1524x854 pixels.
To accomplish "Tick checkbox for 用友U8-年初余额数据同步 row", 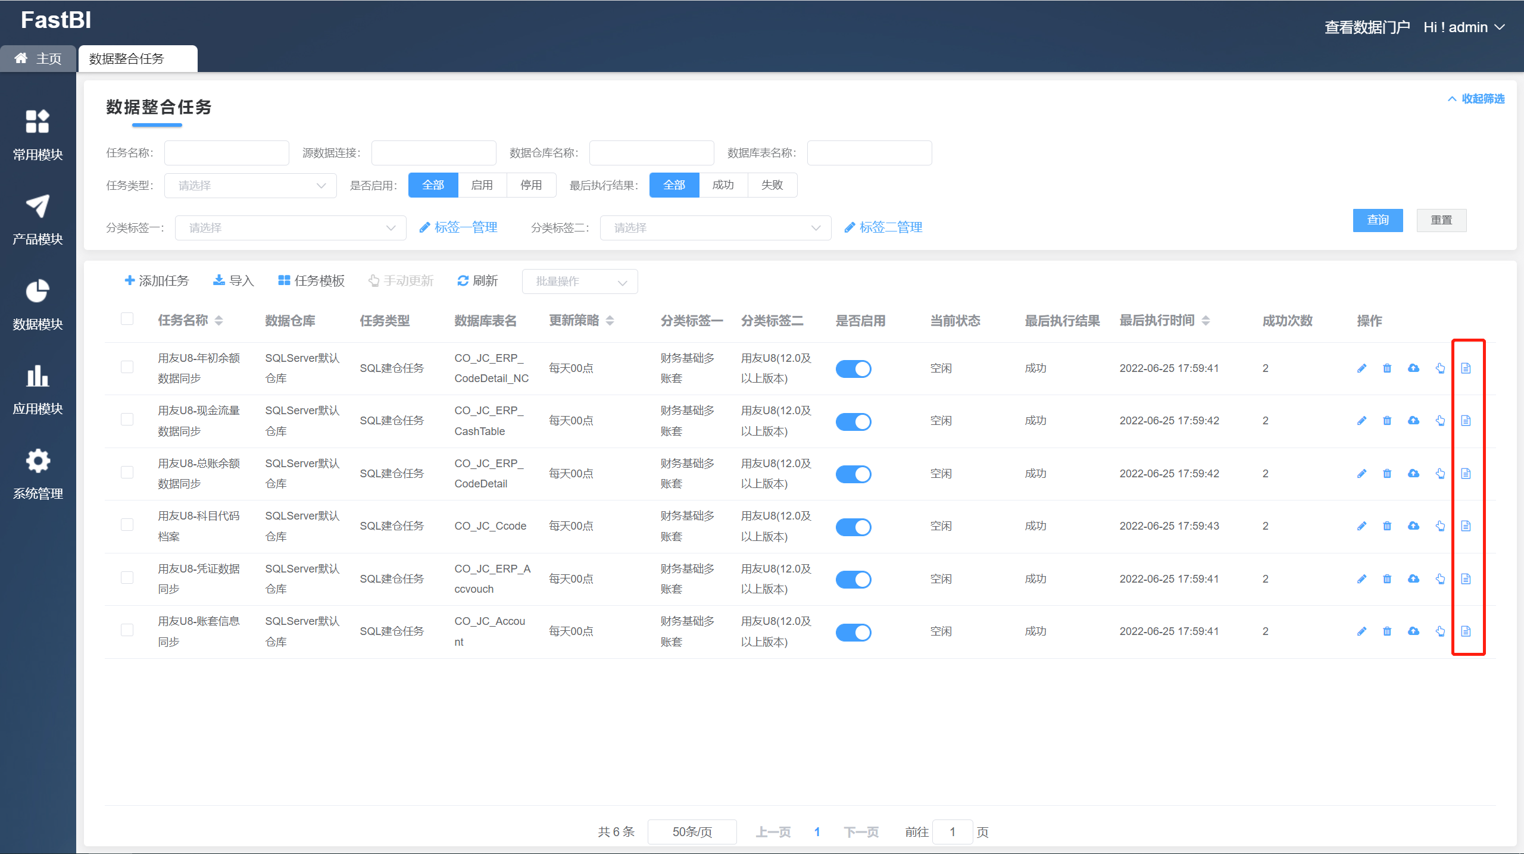I will click(127, 367).
